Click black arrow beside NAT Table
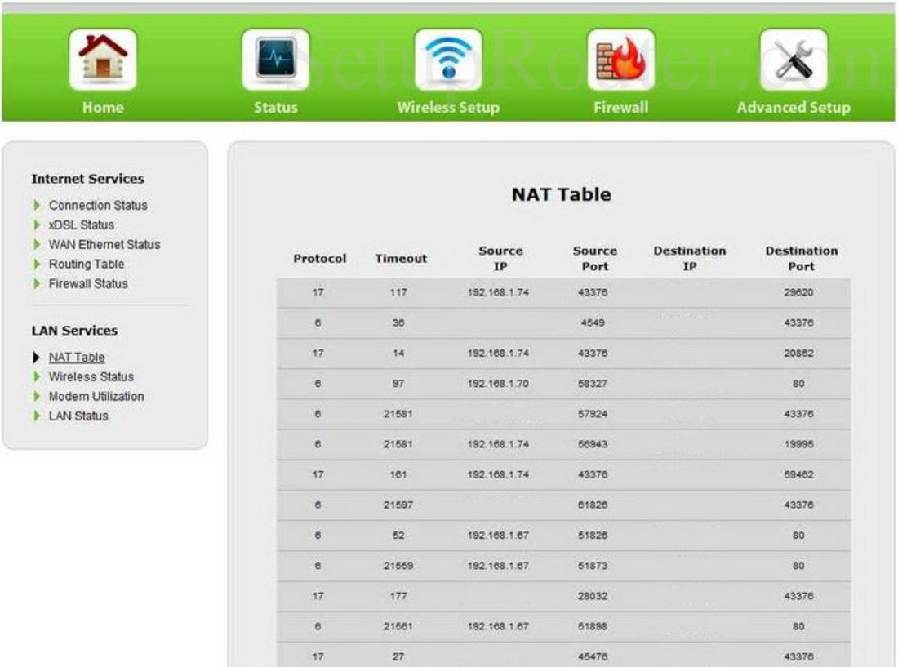898x667 pixels. click(x=37, y=358)
